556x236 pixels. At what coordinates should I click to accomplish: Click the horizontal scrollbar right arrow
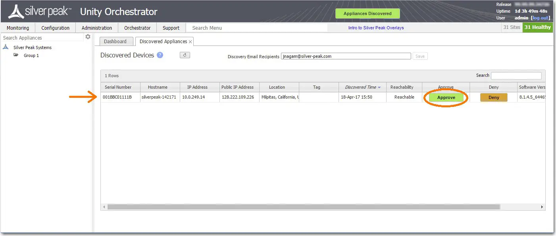(x=542, y=207)
